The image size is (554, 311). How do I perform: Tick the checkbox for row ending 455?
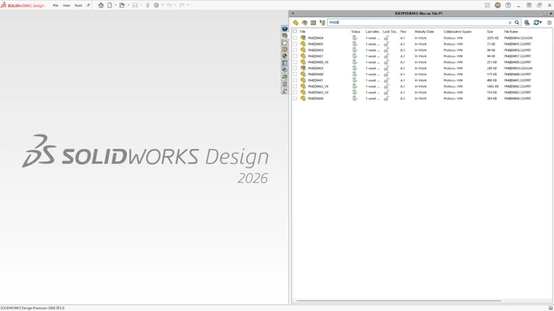pyautogui.click(x=295, y=44)
